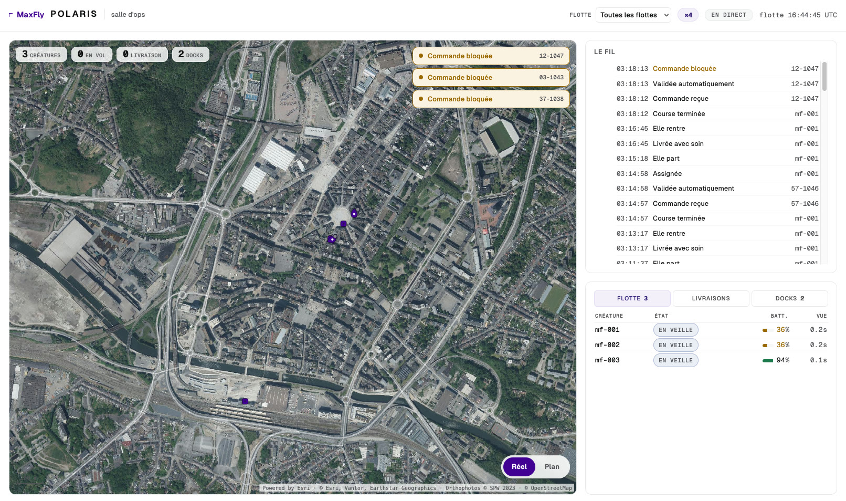Click the EN VEILLE badge for mf-001
The width and height of the screenshot is (846, 501).
[x=676, y=330]
